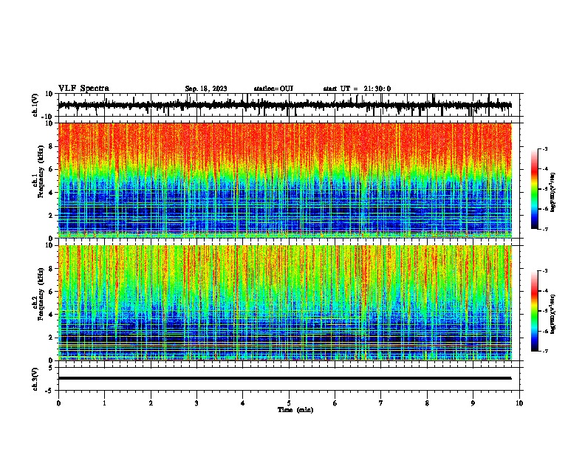
Task: Click the ch.1 spectrogram color bar
Action: [x=535, y=189]
